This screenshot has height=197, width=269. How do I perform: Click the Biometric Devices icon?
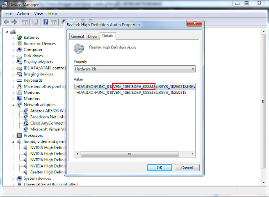[19, 43]
